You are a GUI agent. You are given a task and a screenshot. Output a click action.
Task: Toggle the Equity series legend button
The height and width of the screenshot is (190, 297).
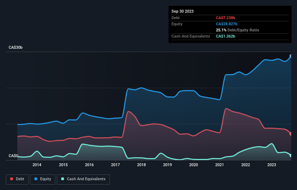coord(43,179)
